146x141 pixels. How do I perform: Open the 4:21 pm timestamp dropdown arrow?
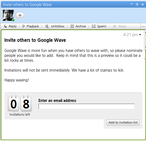(140, 35)
